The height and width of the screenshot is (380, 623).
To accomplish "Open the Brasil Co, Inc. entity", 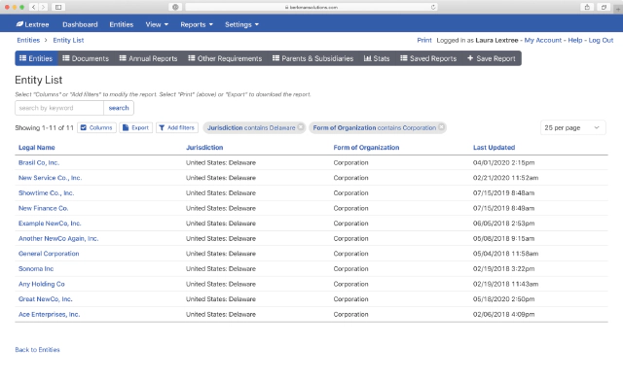I will pyautogui.click(x=39, y=162).
